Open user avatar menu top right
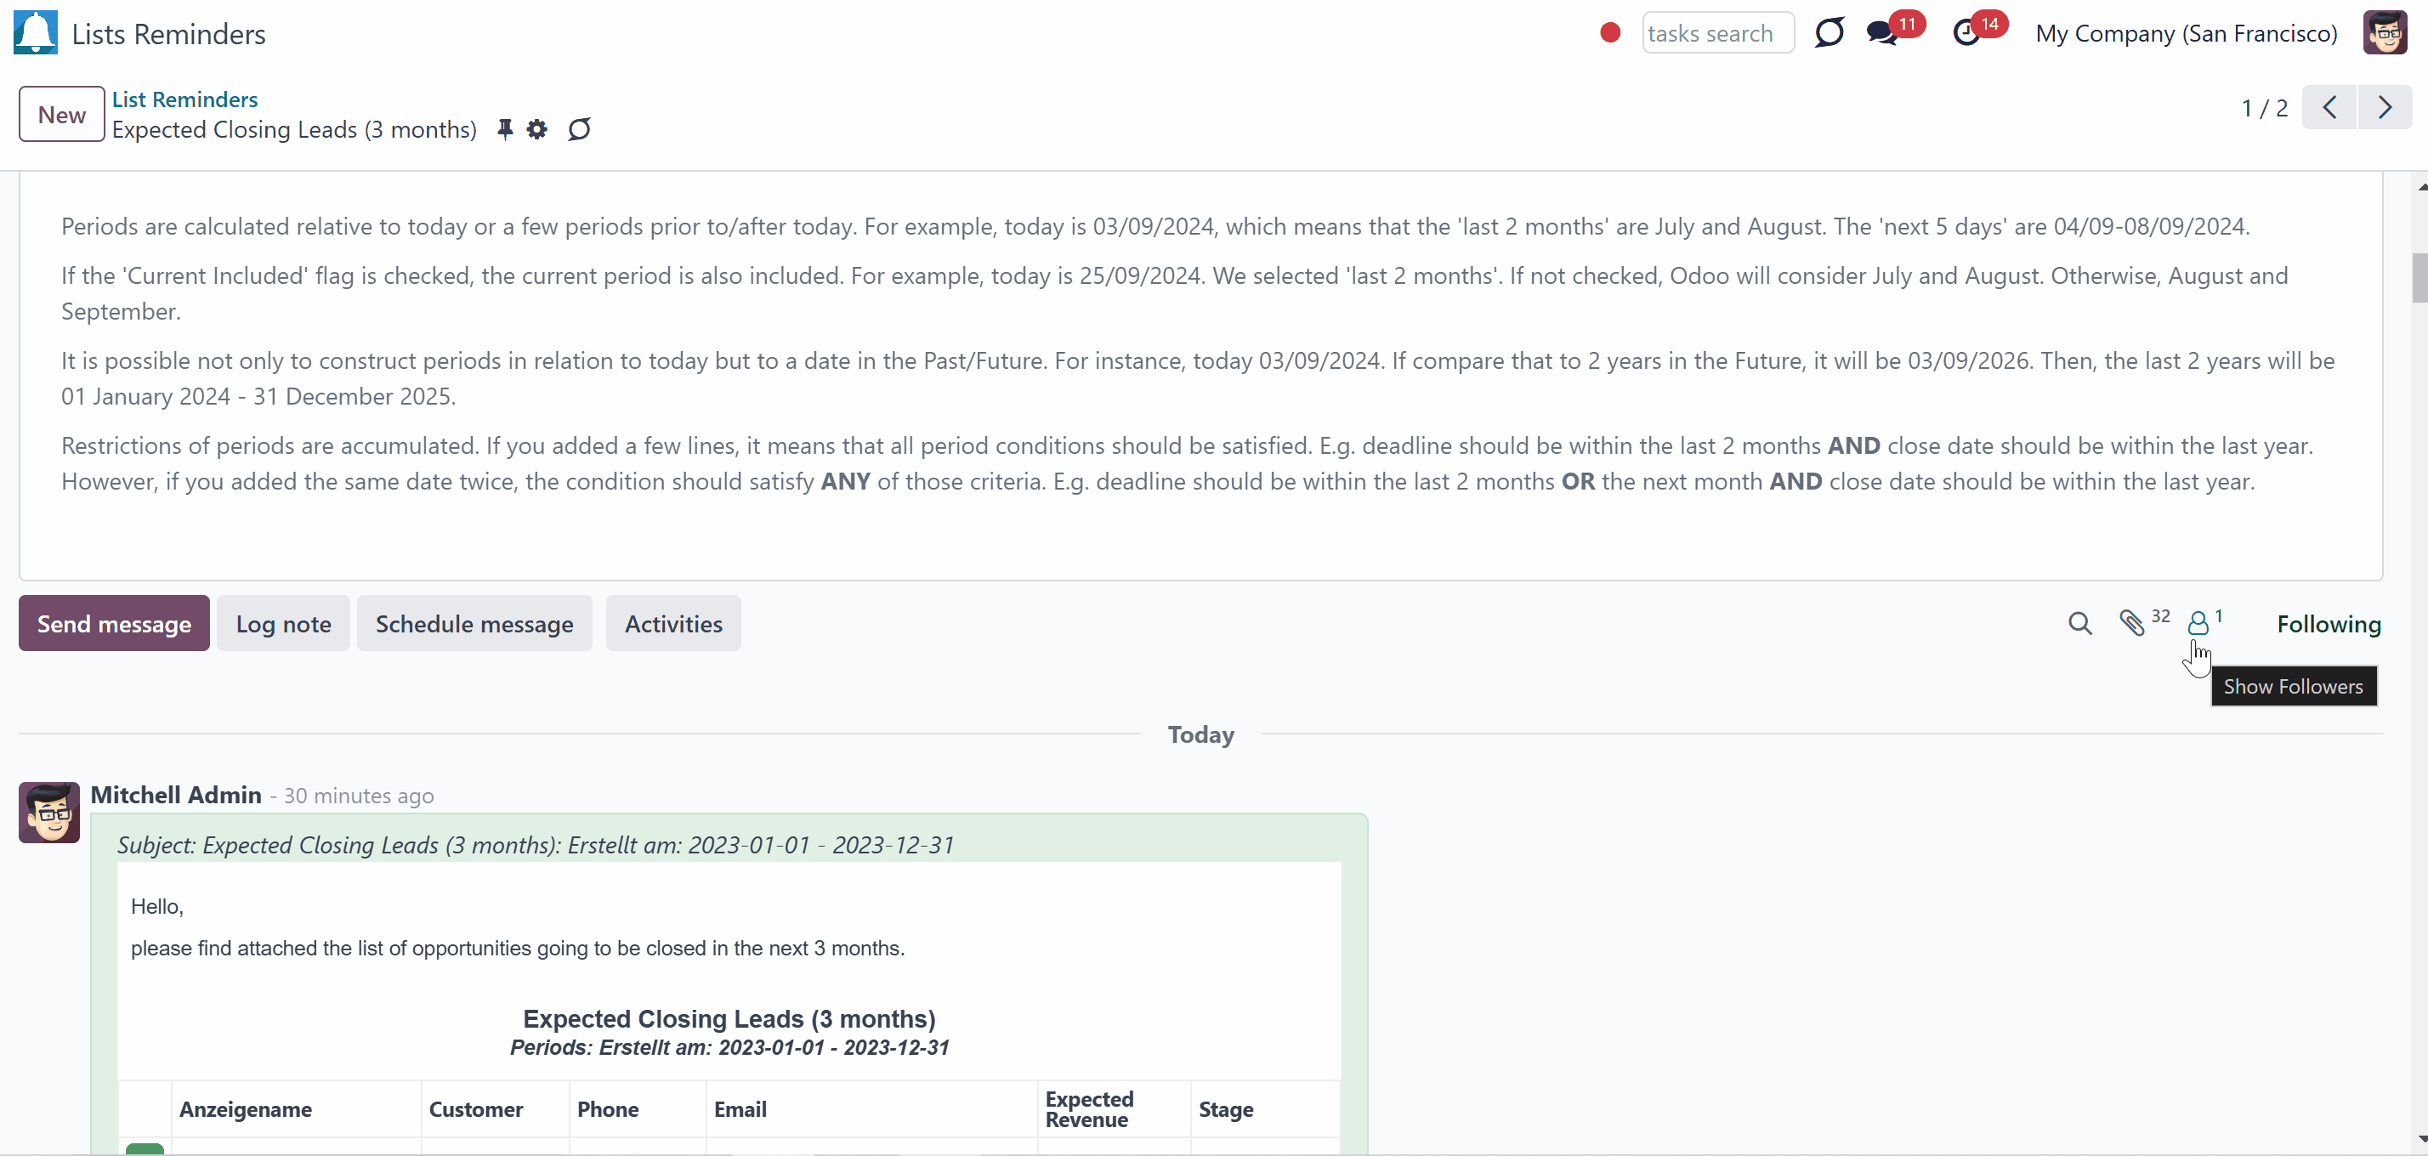This screenshot has width=2428, height=1156. tap(2385, 33)
